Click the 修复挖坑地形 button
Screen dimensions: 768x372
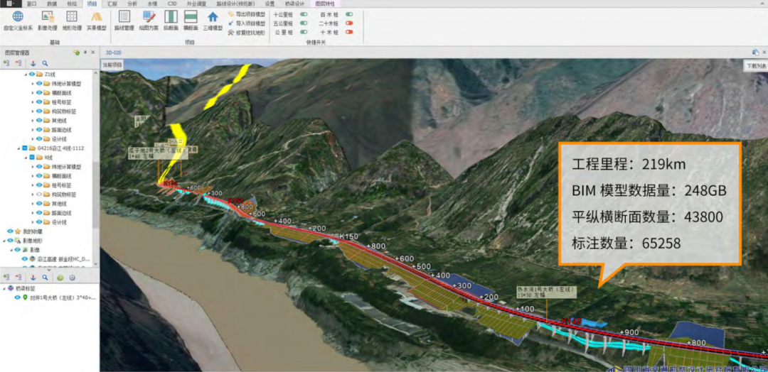[x=246, y=33]
